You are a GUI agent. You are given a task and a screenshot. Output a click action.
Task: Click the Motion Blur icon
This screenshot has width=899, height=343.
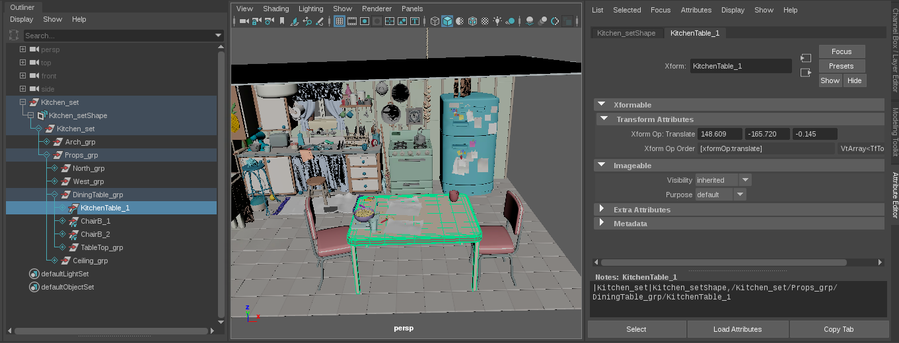pyautogui.click(x=542, y=21)
